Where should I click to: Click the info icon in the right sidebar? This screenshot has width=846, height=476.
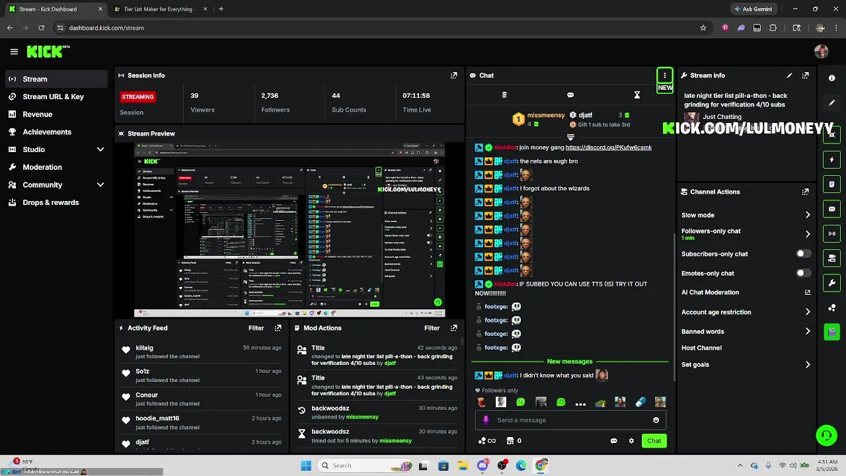(x=831, y=78)
